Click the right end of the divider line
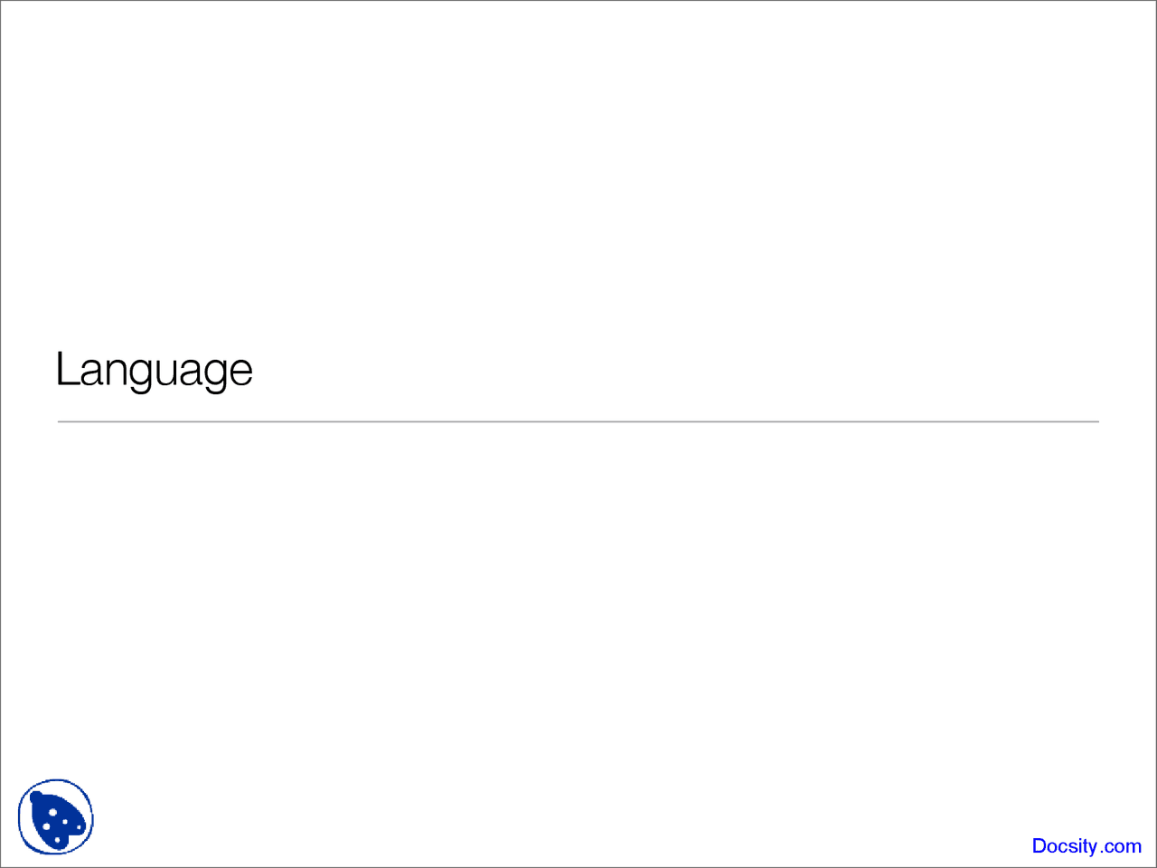1157x868 pixels. point(1094,421)
